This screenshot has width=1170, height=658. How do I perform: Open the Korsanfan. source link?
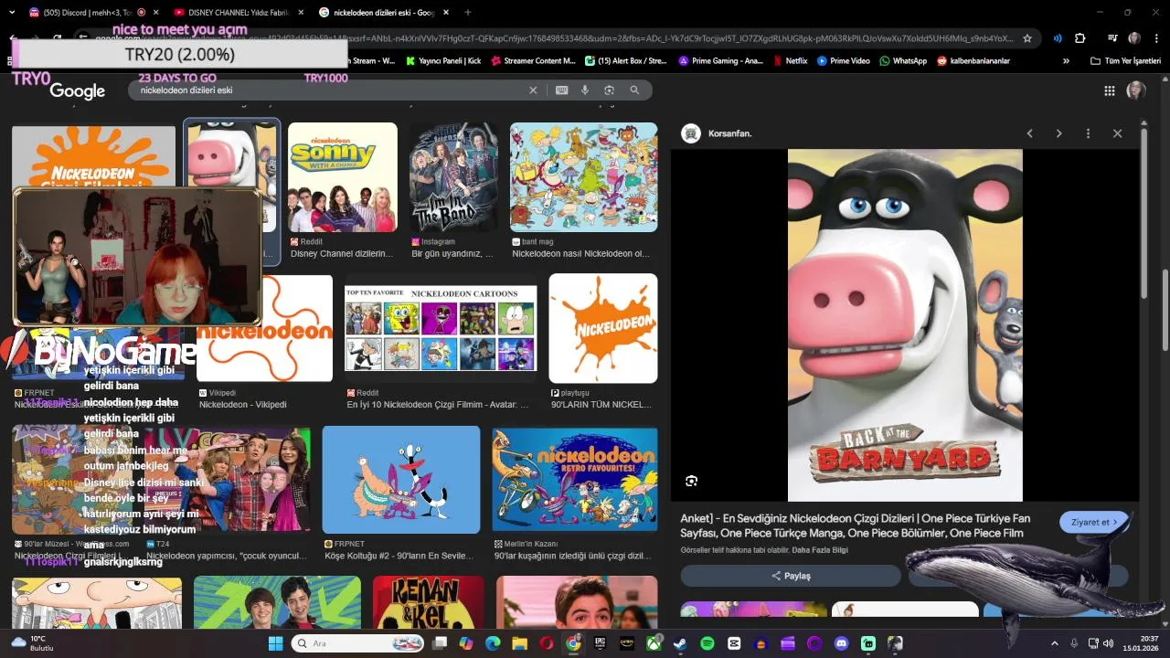point(717,133)
